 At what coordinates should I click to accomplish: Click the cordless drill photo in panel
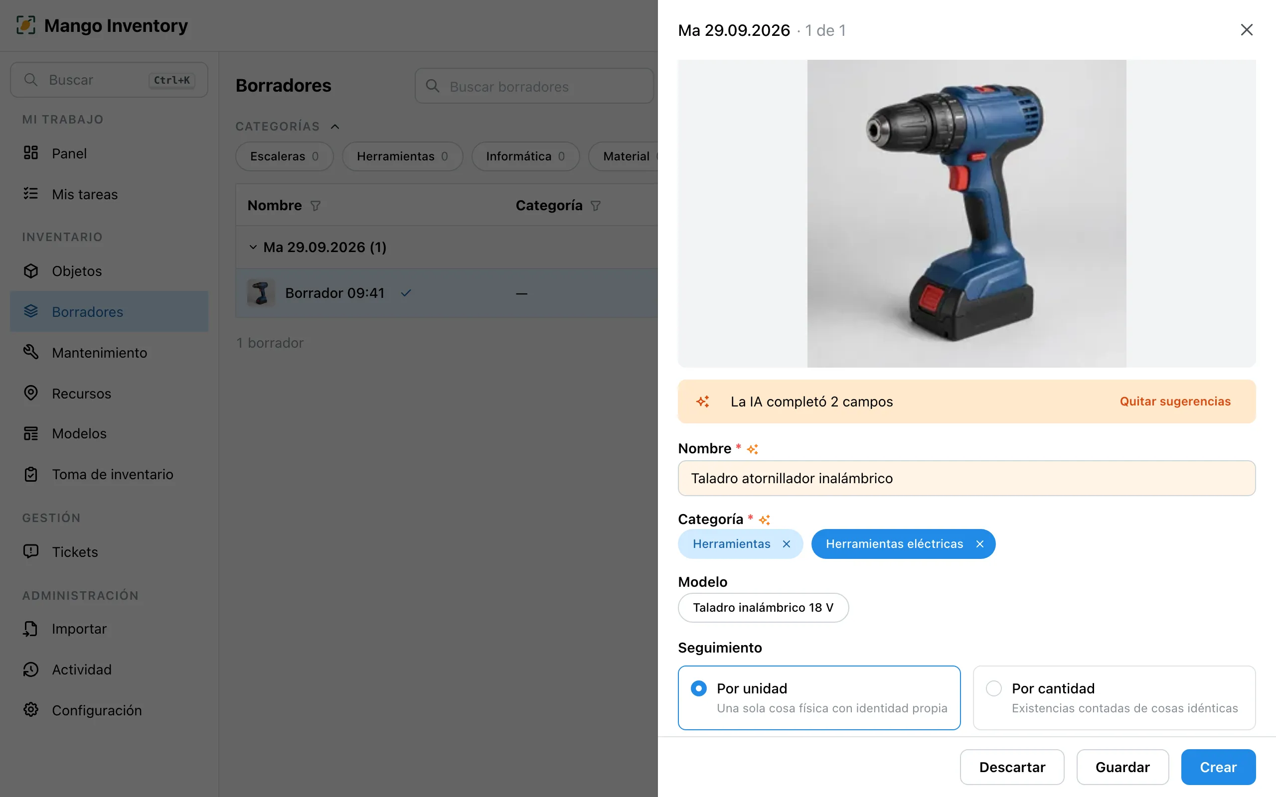[966, 214]
